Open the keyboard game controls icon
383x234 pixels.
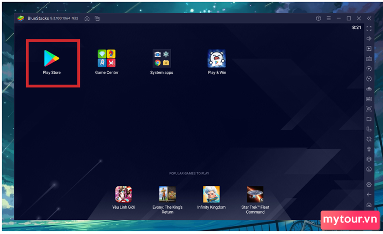[x=369, y=58]
